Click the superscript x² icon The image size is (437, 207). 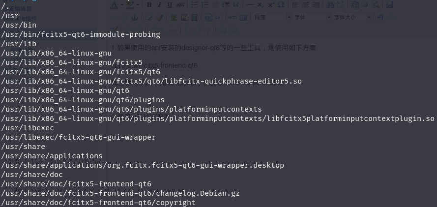pos(271,5)
